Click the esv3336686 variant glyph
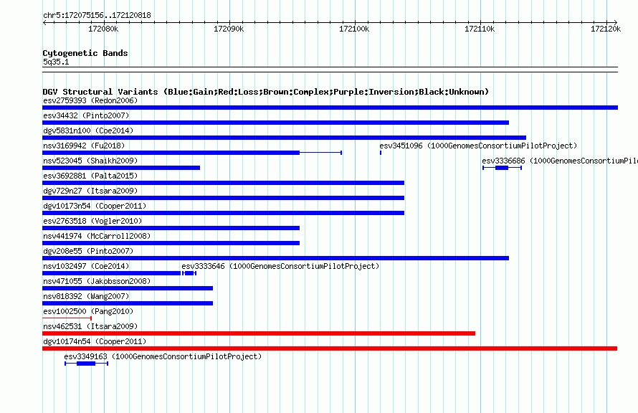The height and width of the screenshot is (413, 638). [x=502, y=168]
